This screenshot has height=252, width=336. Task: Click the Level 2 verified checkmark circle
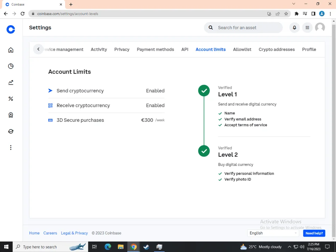(204, 151)
